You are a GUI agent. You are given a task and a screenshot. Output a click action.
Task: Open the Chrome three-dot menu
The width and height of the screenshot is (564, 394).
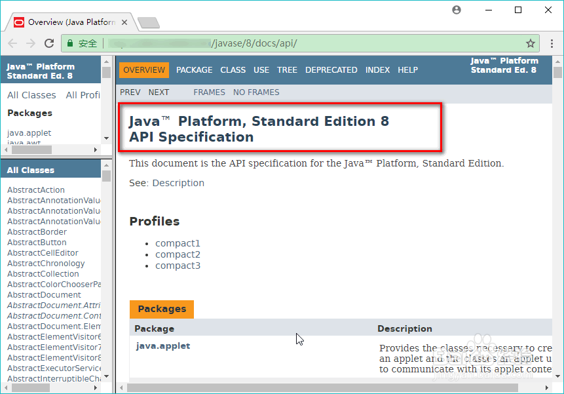[552, 43]
